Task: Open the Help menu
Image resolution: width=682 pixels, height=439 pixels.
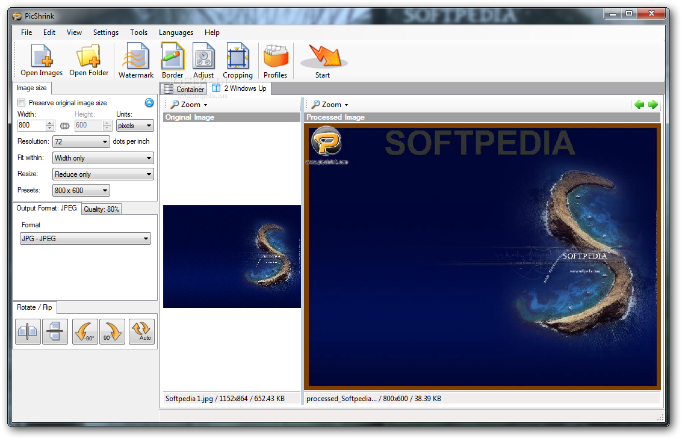Action: (x=212, y=32)
